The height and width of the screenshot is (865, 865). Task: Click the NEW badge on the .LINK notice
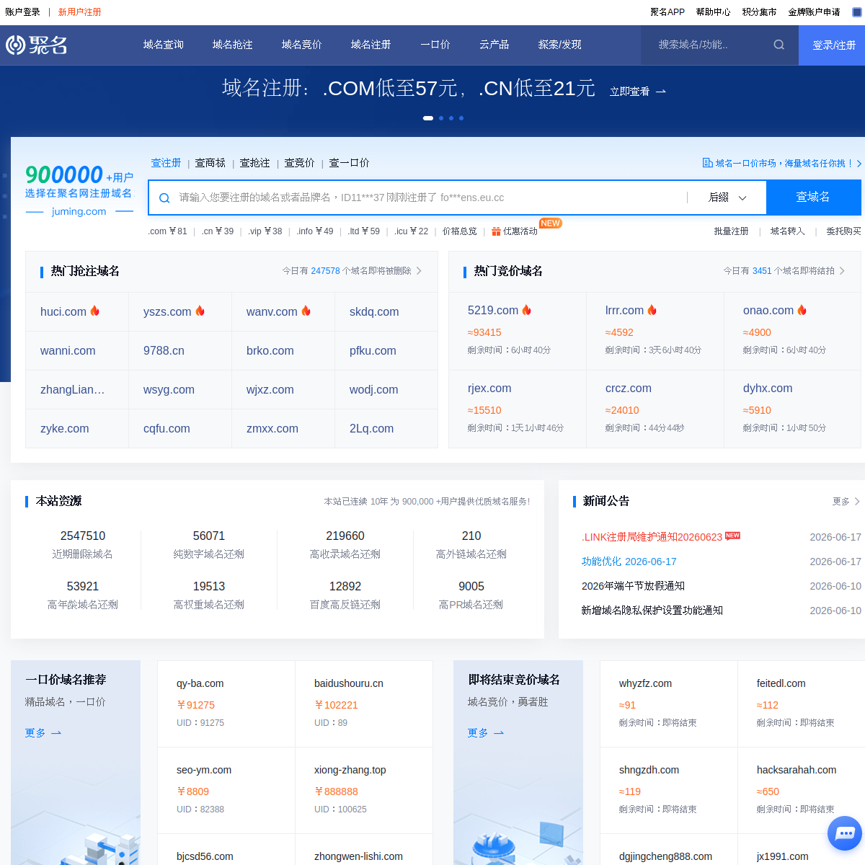tap(732, 536)
